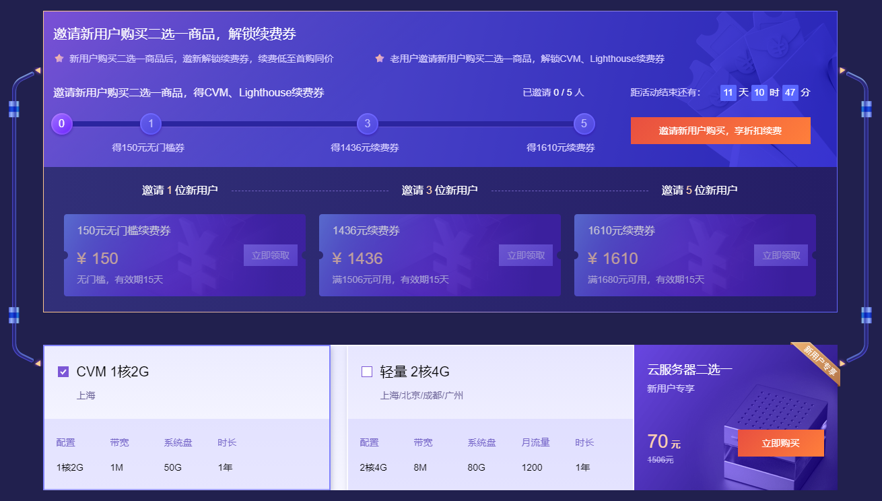Click the star icon before 新用户购买二选一商品后

tap(59, 59)
